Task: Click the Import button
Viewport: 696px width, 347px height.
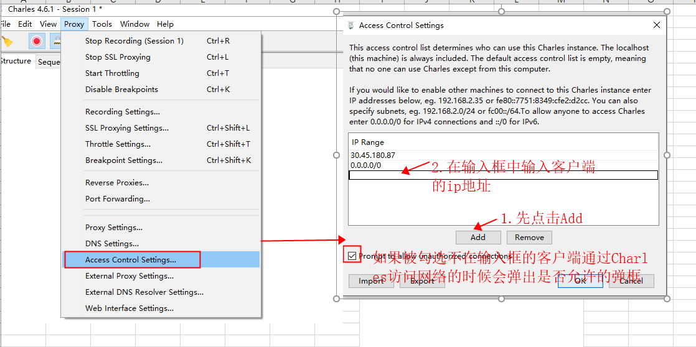Action: [x=371, y=281]
